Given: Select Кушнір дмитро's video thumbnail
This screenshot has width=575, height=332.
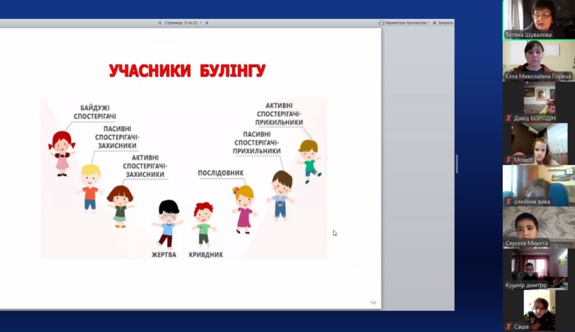Looking at the screenshot, I should click(x=539, y=268).
